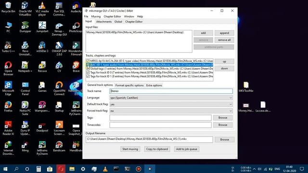
Task: Select the Opera Browser desktop icon
Action: pos(8,68)
